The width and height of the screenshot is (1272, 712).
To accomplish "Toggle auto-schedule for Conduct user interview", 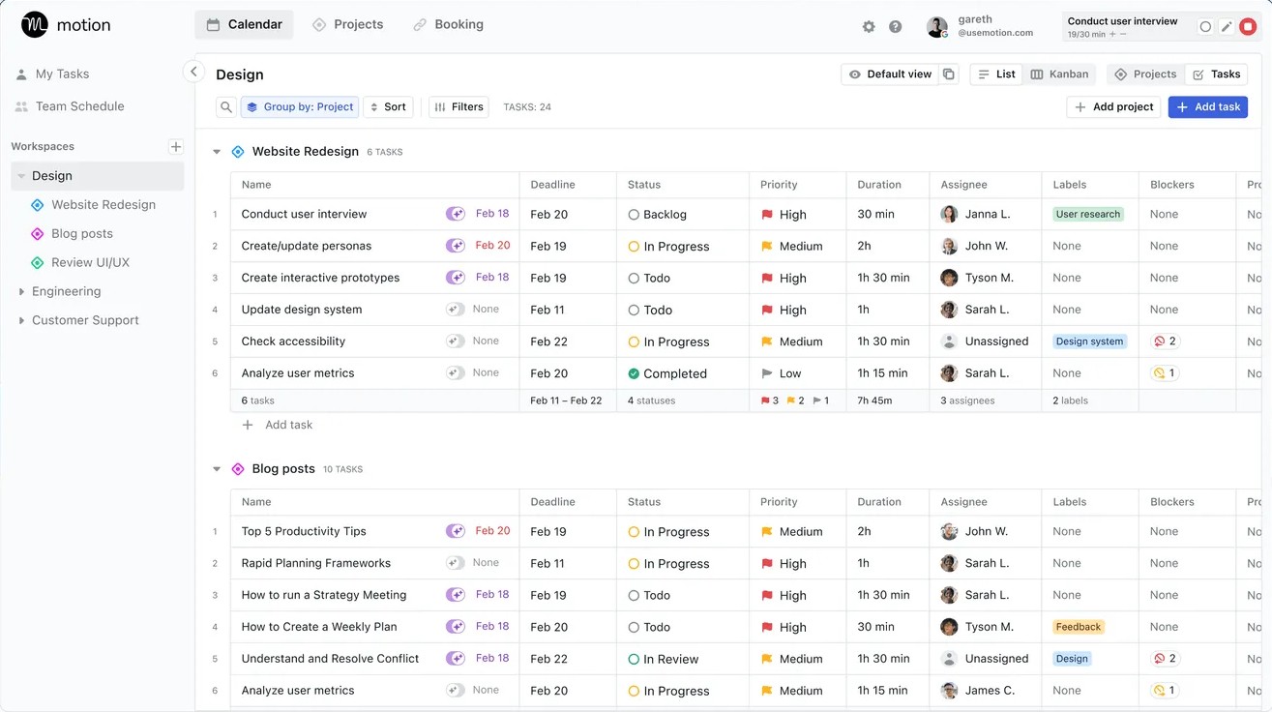I will click(x=456, y=214).
